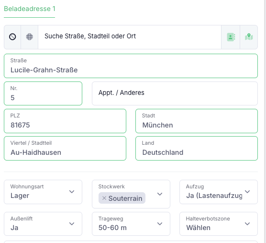Open the Stockwerk dropdown chevron
266x243 pixels.
160,194
